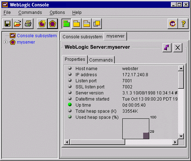Image resolution: width=191 pixels, height=161 pixels.
Task: Click the Used heap space (%) label
Action: click(x=97, y=117)
